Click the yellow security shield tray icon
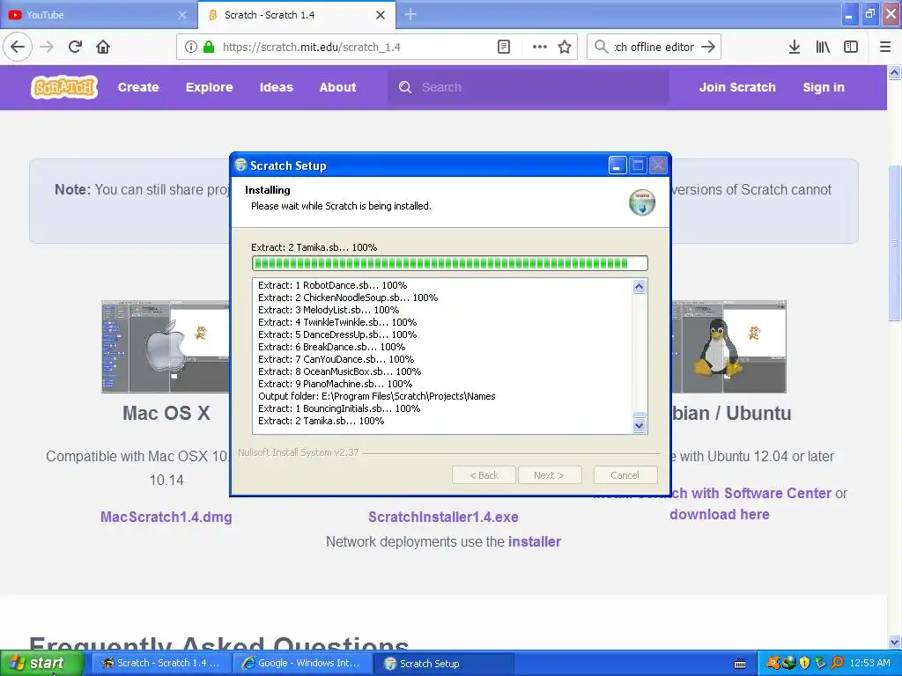This screenshot has width=902, height=676. pos(805,663)
